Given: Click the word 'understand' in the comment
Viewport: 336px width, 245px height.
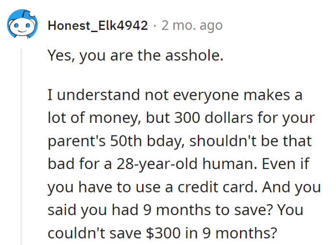Looking at the screenshot, I should pyautogui.click(x=98, y=95).
